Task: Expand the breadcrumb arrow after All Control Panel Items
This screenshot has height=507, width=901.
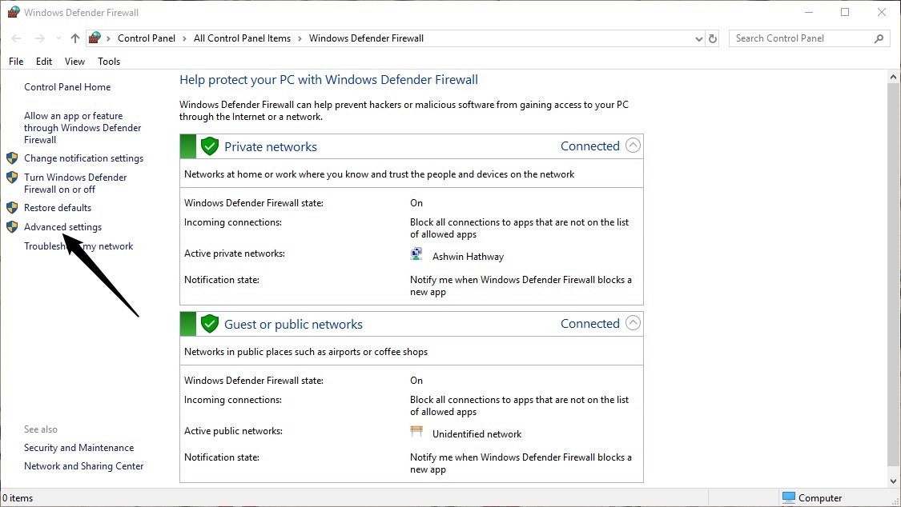Action: pos(300,38)
